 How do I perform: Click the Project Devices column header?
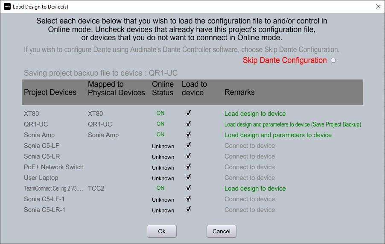[50, 92]
